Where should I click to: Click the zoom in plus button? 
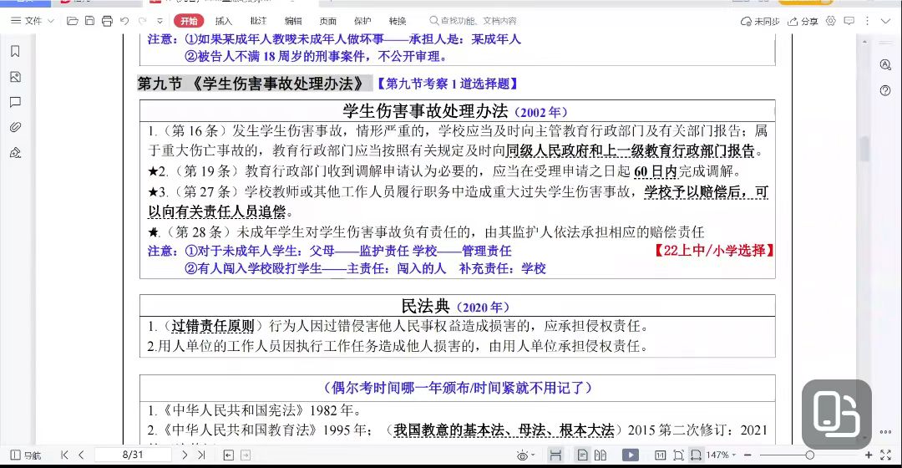(869, 455)
